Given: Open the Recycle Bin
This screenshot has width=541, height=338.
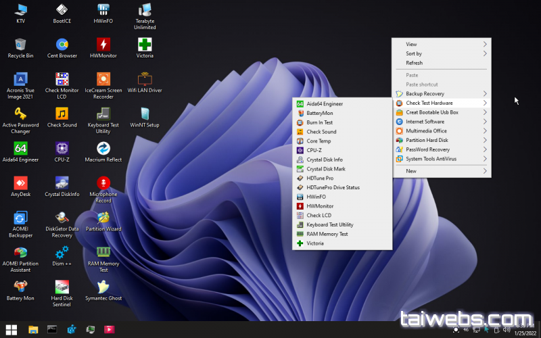Looking at the screenshot, I should pos(20,46).
